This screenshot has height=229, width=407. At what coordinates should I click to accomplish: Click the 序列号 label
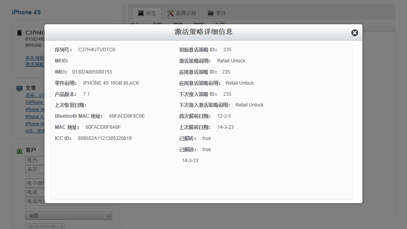(x=63, y=50)
